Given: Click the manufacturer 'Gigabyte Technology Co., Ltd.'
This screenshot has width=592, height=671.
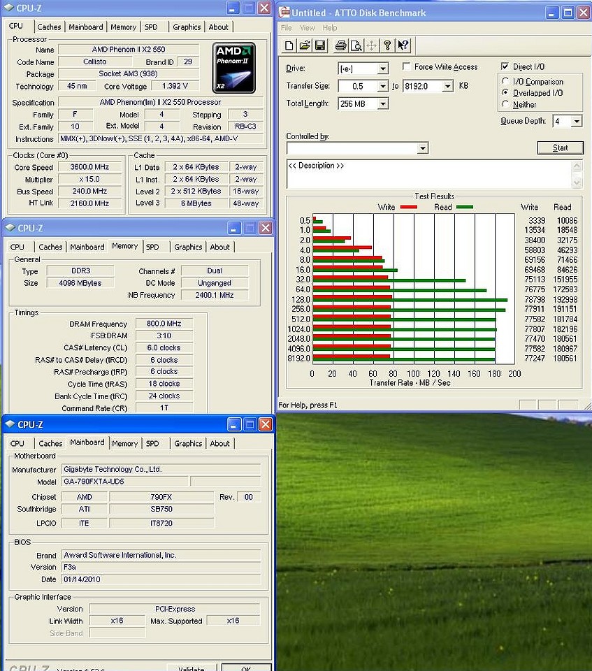Looking at the screenshot, I should tap(161, 469).
